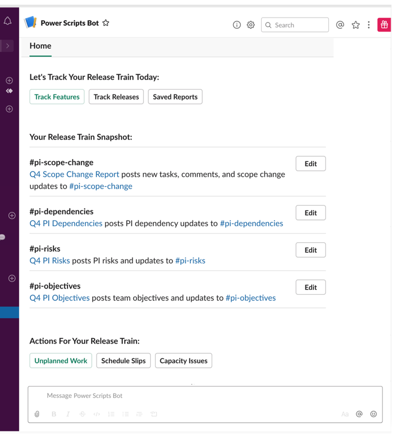Edit the #pi-scope-change entry

(311, 164)
